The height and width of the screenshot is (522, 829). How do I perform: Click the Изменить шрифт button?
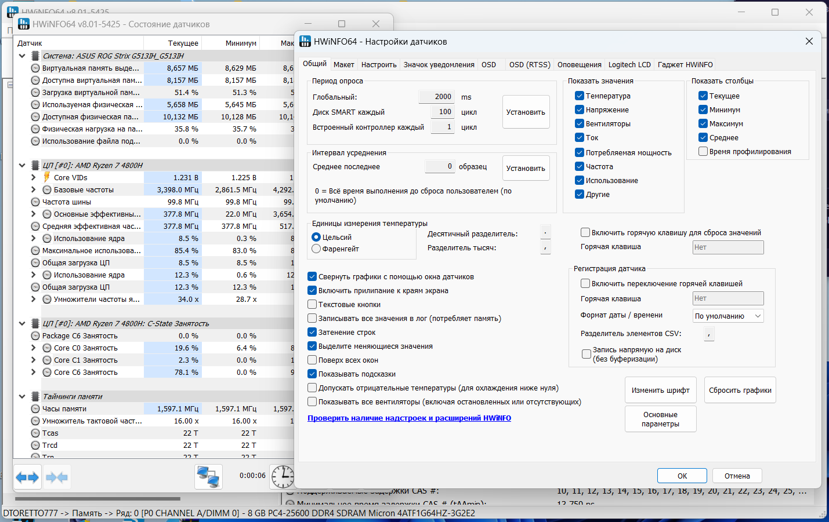coord(661,390)
